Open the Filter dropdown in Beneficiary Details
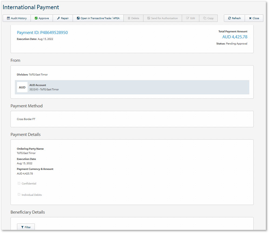The height and width of the screenshot is (233, 269). tap(26, 227)
